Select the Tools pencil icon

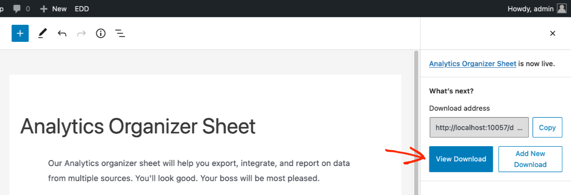[x=42, y=33]
